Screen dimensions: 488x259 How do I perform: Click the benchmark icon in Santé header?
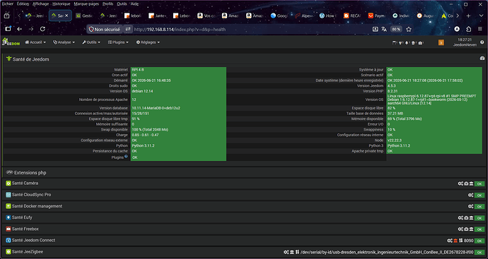tap(482, 58)
